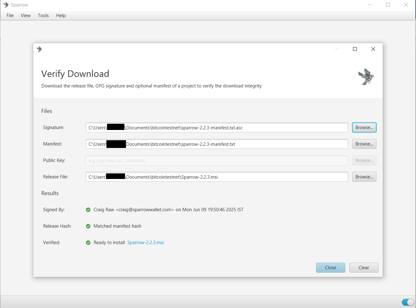Click the Craig Raw signed-by result text

pos(168,210)
